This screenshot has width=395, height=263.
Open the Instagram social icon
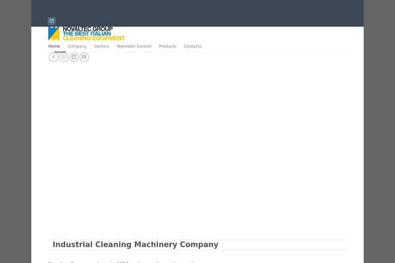64,57
